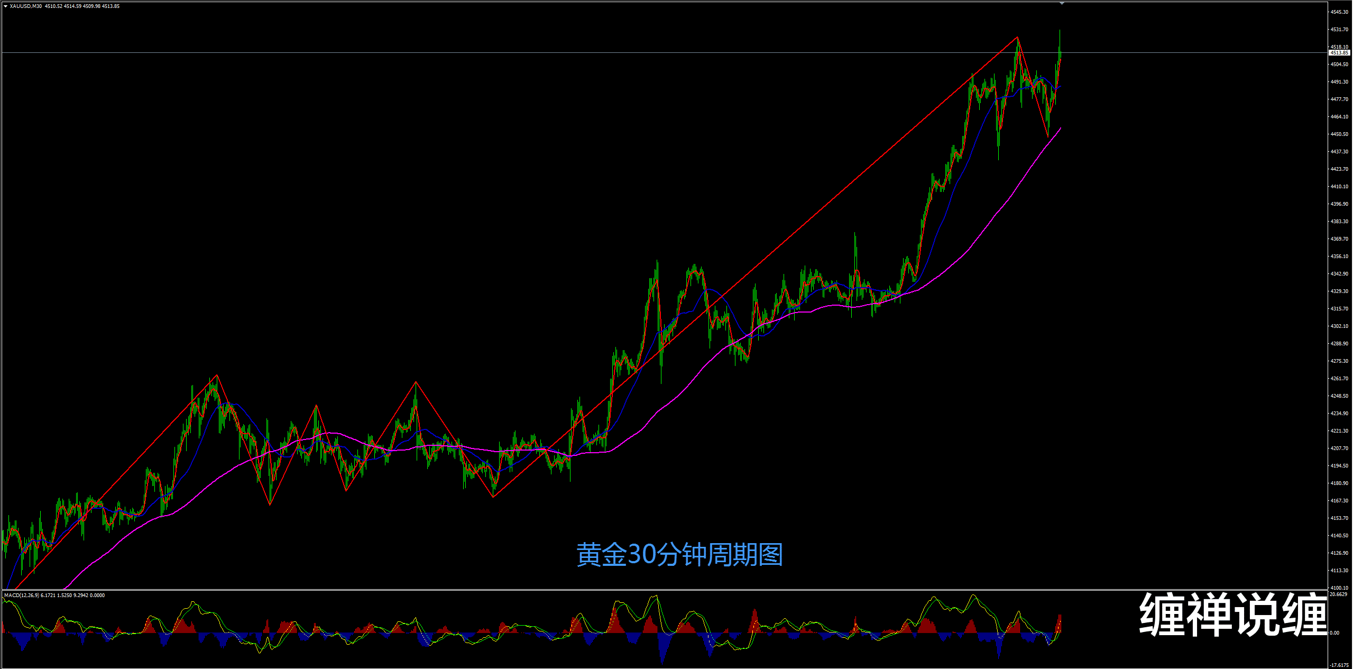Click the gray chart shift marker triangle

(x=1062, y=4)
